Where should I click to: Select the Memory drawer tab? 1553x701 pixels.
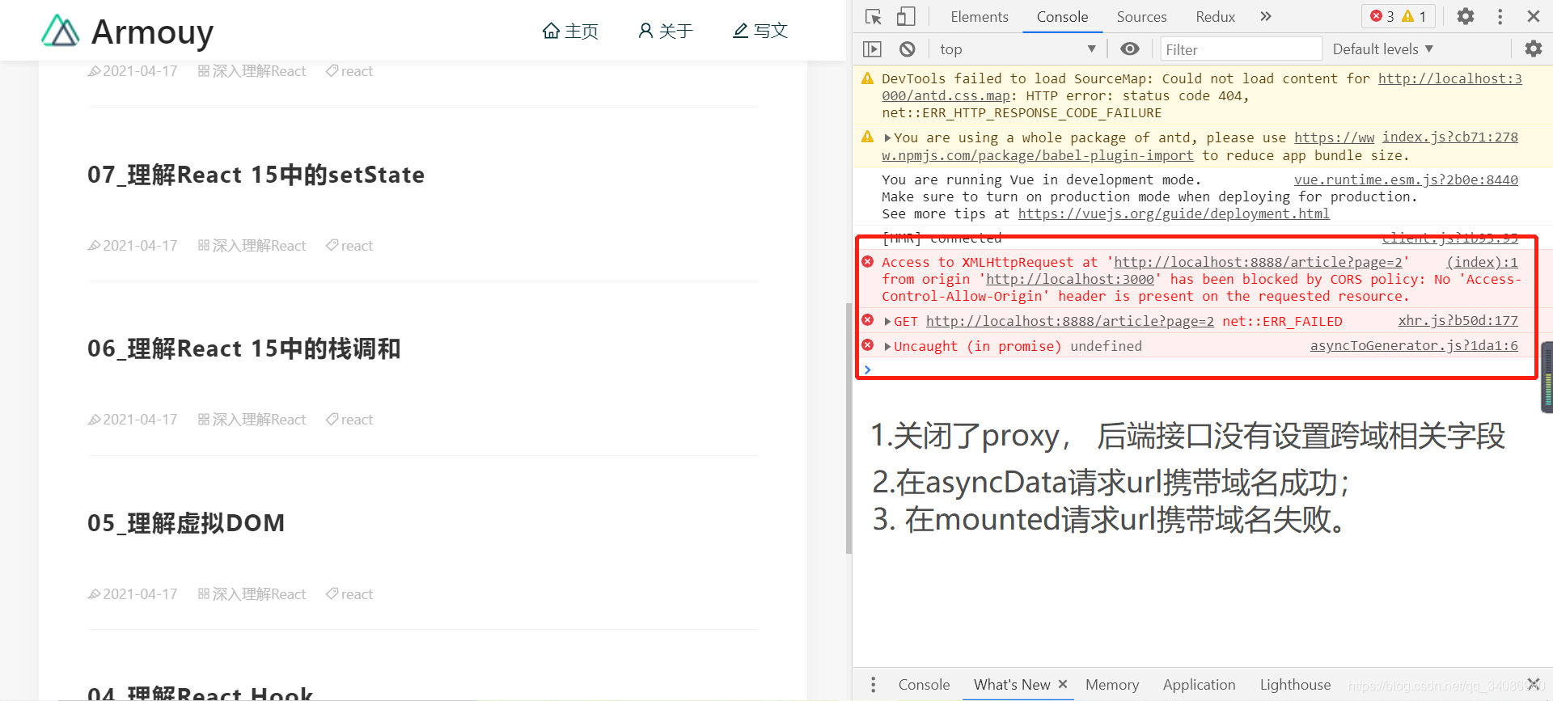(x=1111, y=685)
